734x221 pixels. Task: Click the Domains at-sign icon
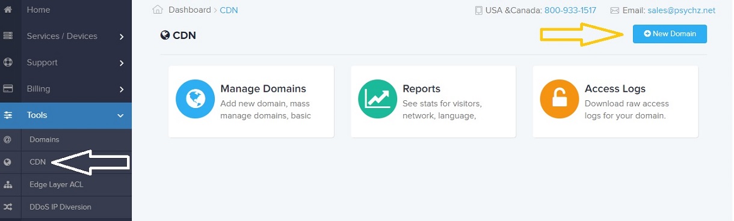click(8, 139)
